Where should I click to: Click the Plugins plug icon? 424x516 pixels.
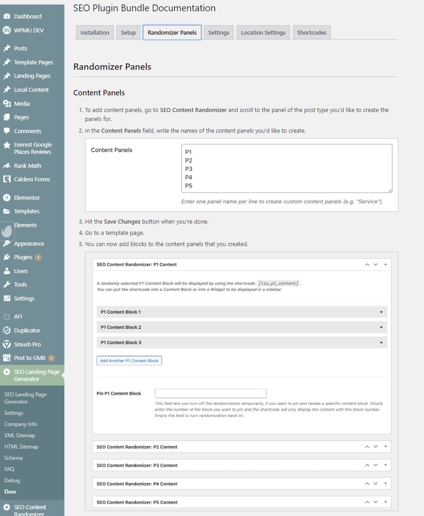coord(7,257)
